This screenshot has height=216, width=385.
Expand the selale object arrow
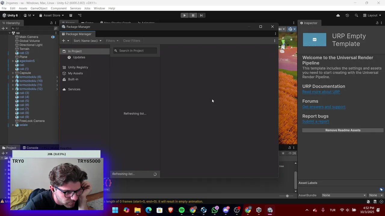pos(13,125)
